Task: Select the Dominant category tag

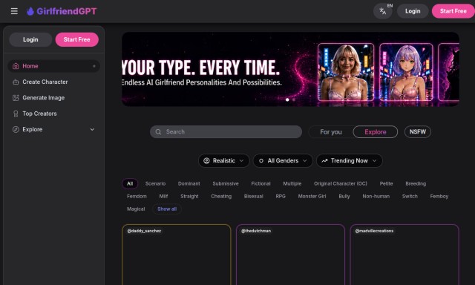Action: point(189,183)
